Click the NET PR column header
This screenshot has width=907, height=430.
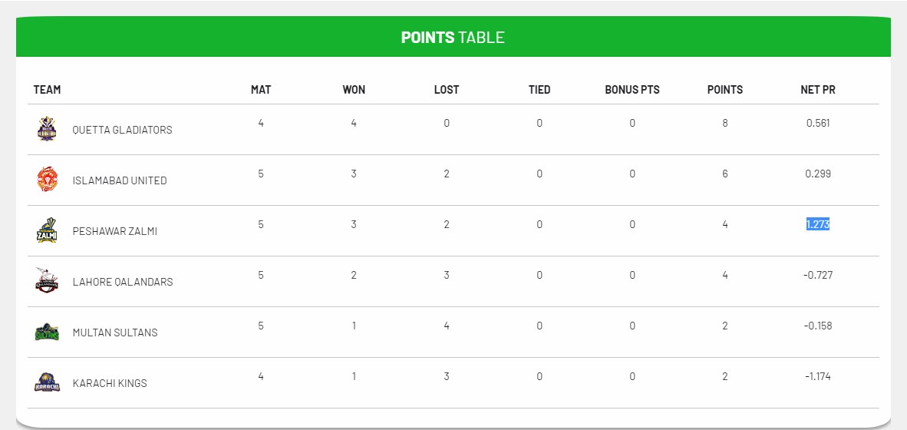tap(817, 90)
